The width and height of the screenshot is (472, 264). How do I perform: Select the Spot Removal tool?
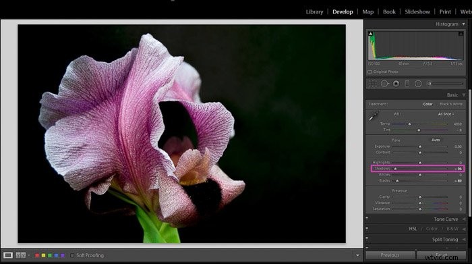click(x=384, y=84)
